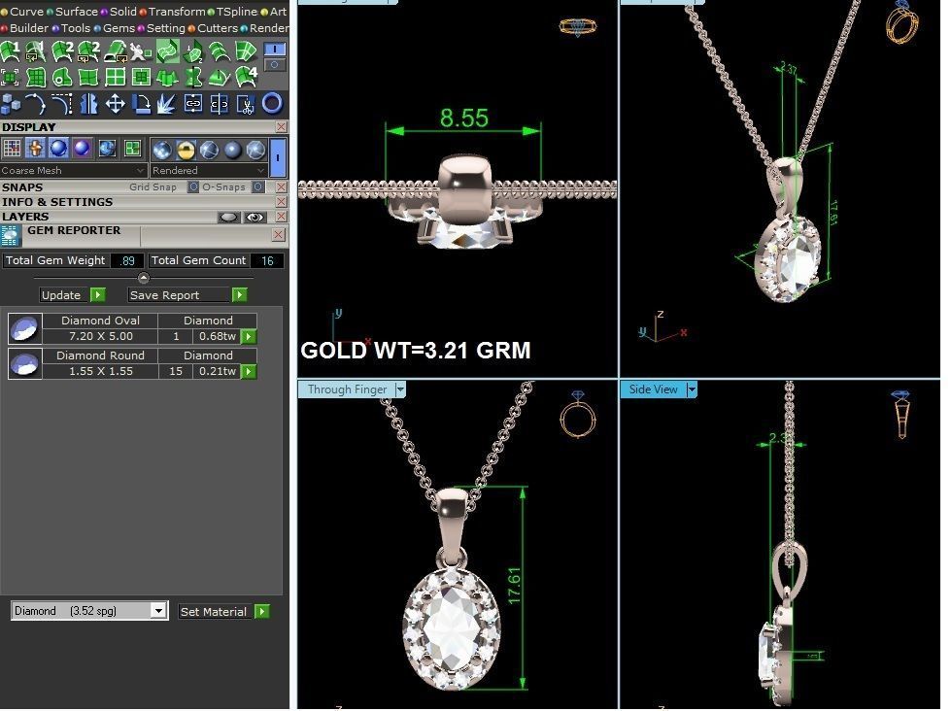Open the TSpline menu

point(237,12)
